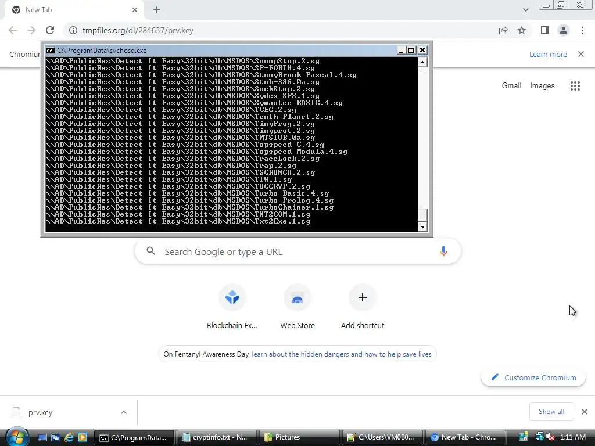Click the address bar URL tmpfiles.org
This screenshot has width=595, height=446.
coord(138,30)
